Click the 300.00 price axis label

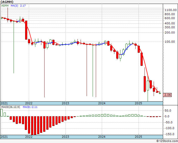pos(170,27)
